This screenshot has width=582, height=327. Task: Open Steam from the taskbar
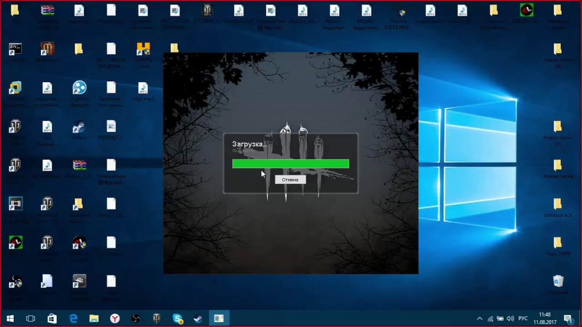[x=198, y=319]
